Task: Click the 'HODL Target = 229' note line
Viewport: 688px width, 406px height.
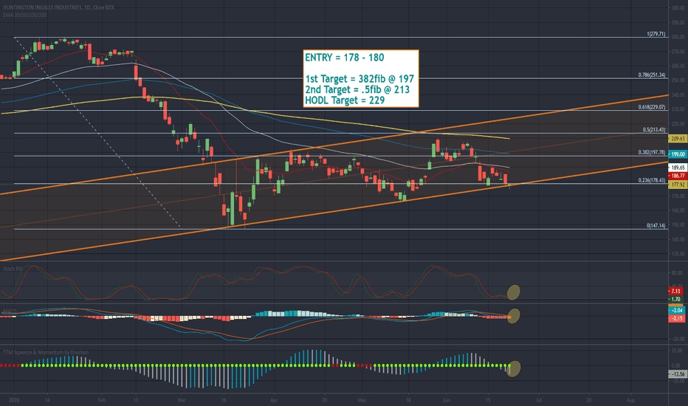Action: pos(345,100)
